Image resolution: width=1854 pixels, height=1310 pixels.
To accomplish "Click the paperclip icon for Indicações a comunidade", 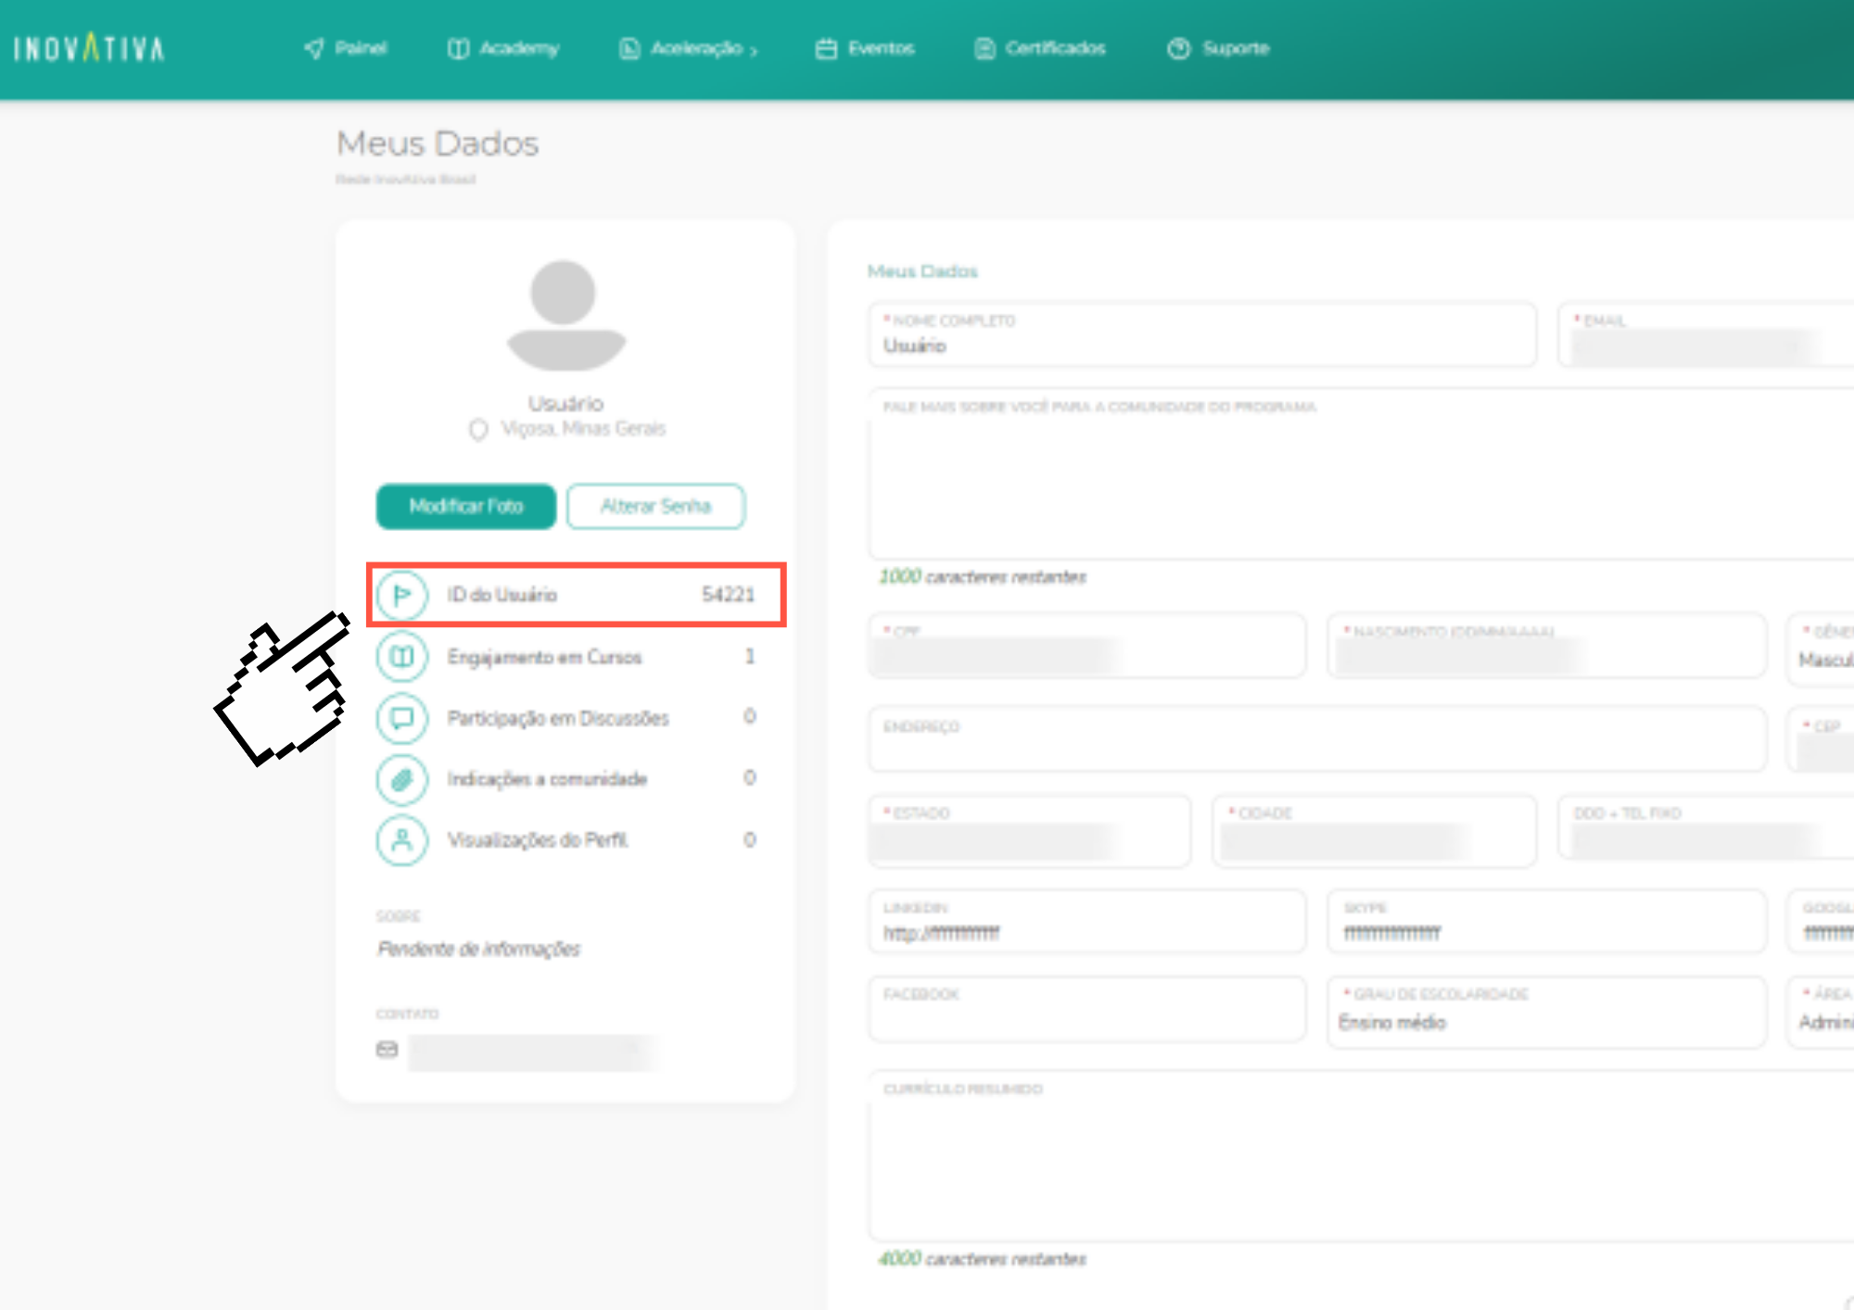I will coord(401,779).
